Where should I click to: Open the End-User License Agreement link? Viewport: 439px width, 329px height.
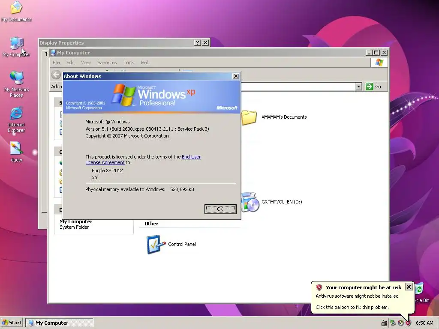[x=143, y=159]
